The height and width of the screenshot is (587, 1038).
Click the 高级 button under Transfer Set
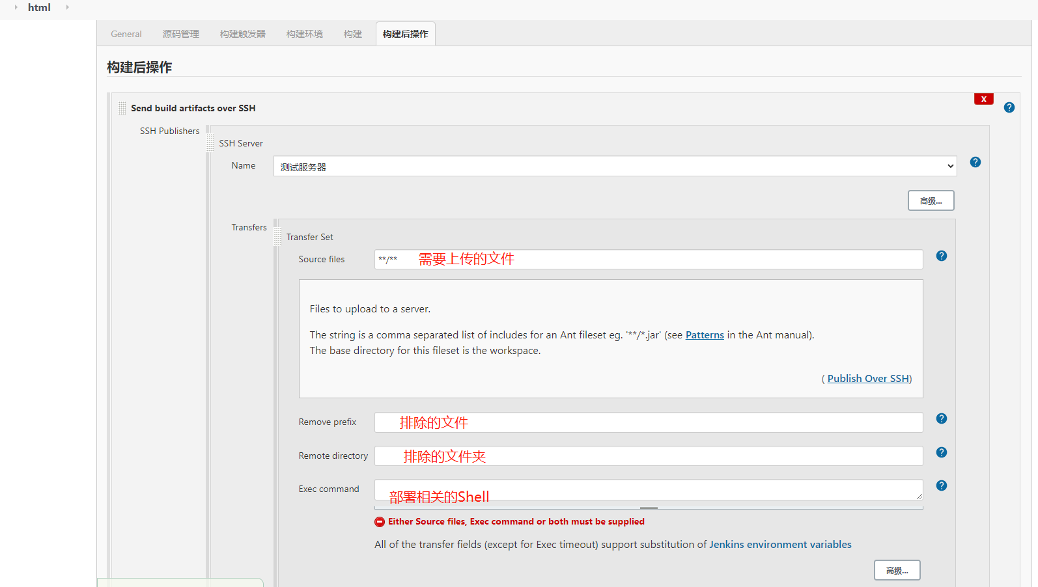coord(897,570)
